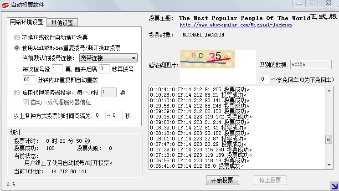Click the votes-per-dial input field
Viewport: 339px width, 191px height.
[x=57, y=69]
